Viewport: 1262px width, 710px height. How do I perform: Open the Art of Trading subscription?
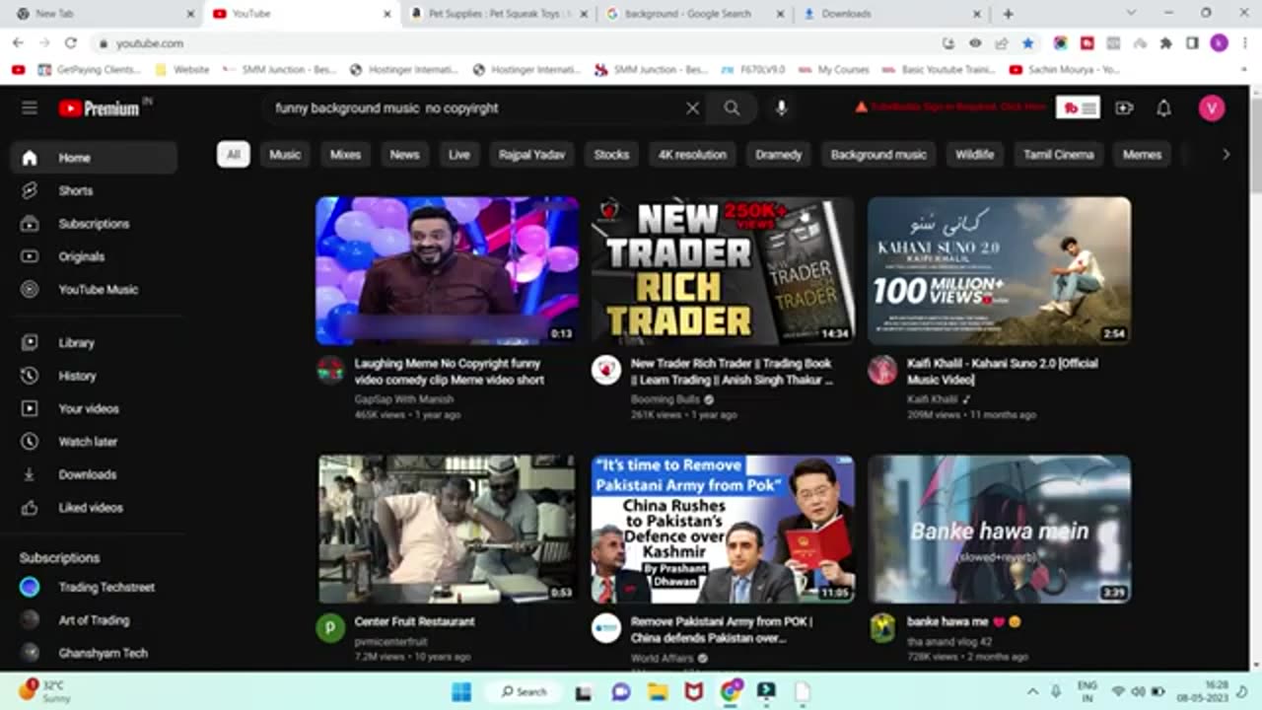[x=95, y=620]
